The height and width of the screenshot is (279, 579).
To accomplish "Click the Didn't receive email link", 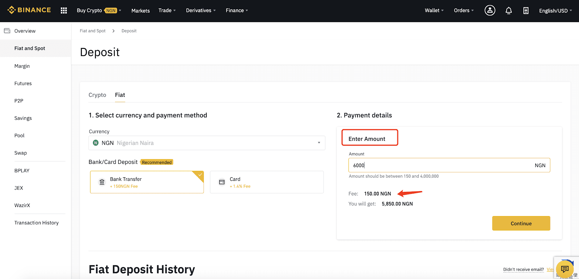I will click(x=523, y=269).
